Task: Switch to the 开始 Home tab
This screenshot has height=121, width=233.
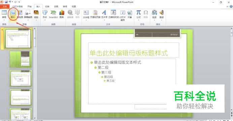Action: tap(29, 6)
